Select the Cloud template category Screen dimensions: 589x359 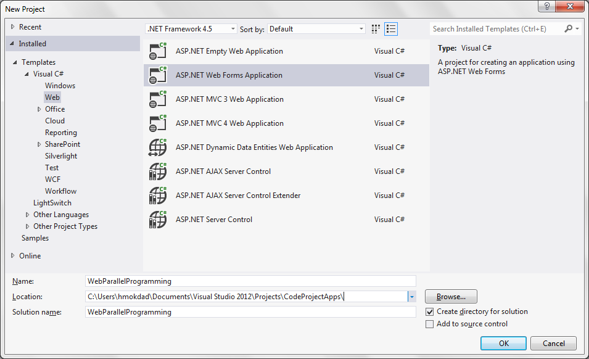55,121
